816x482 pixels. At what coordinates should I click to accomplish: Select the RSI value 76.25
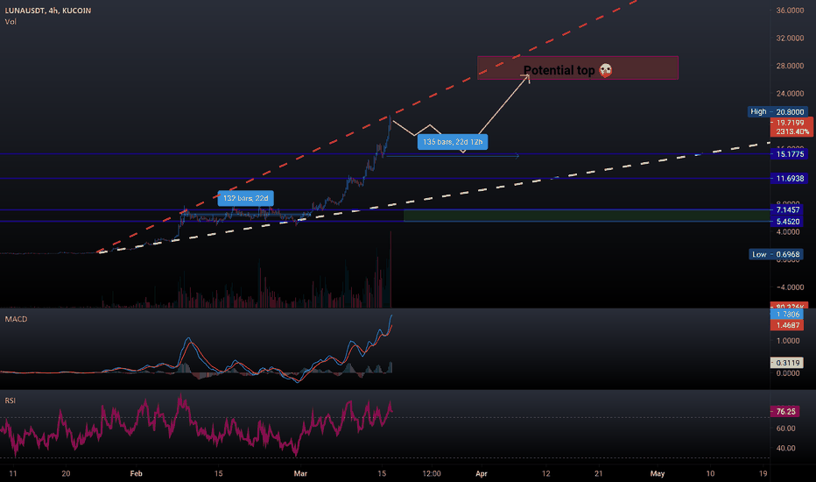[784, 412]
